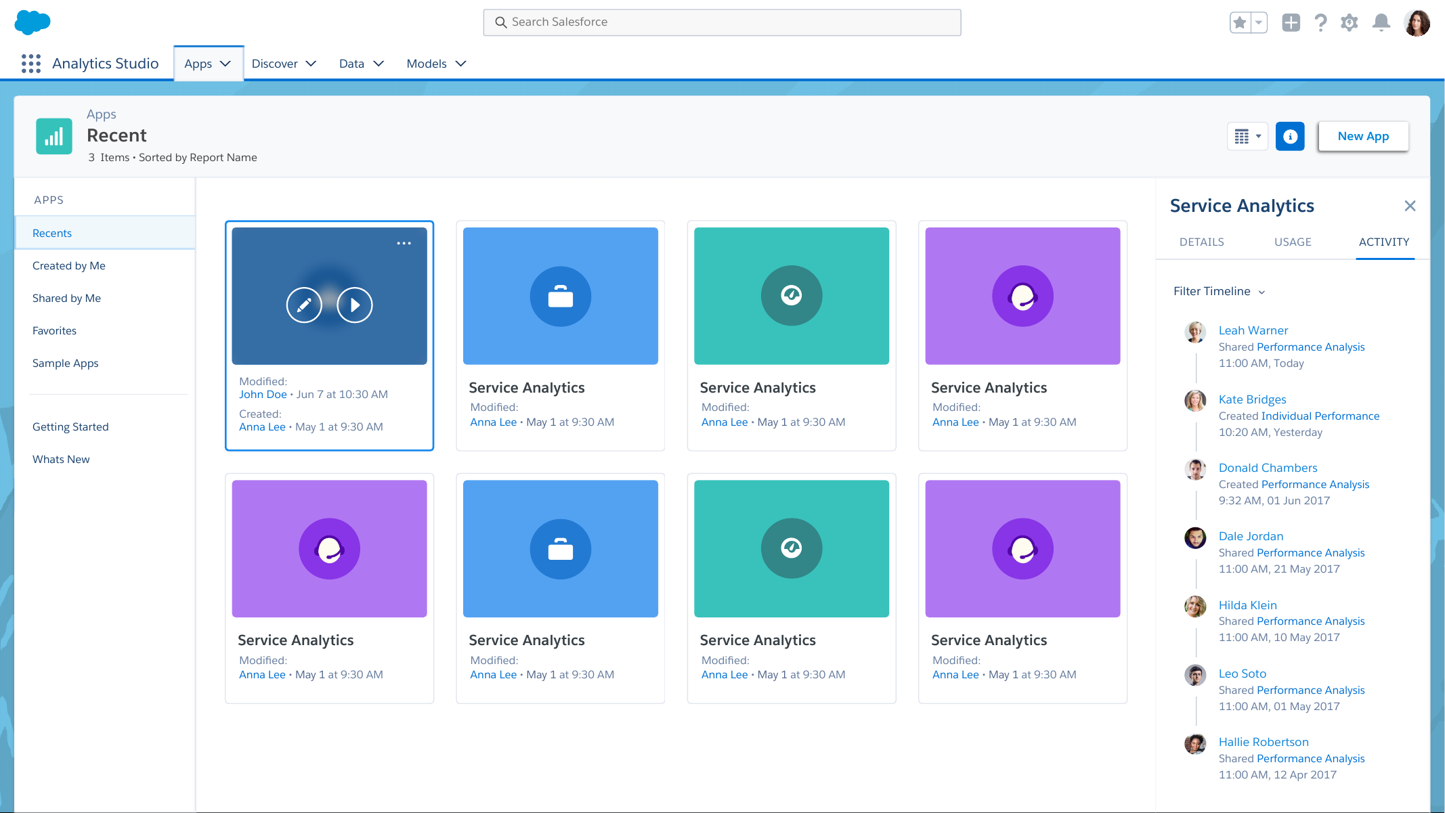The image size is (1445, 813).
Task: Click the run play icon on selected app
Action: tap(355, 305)
